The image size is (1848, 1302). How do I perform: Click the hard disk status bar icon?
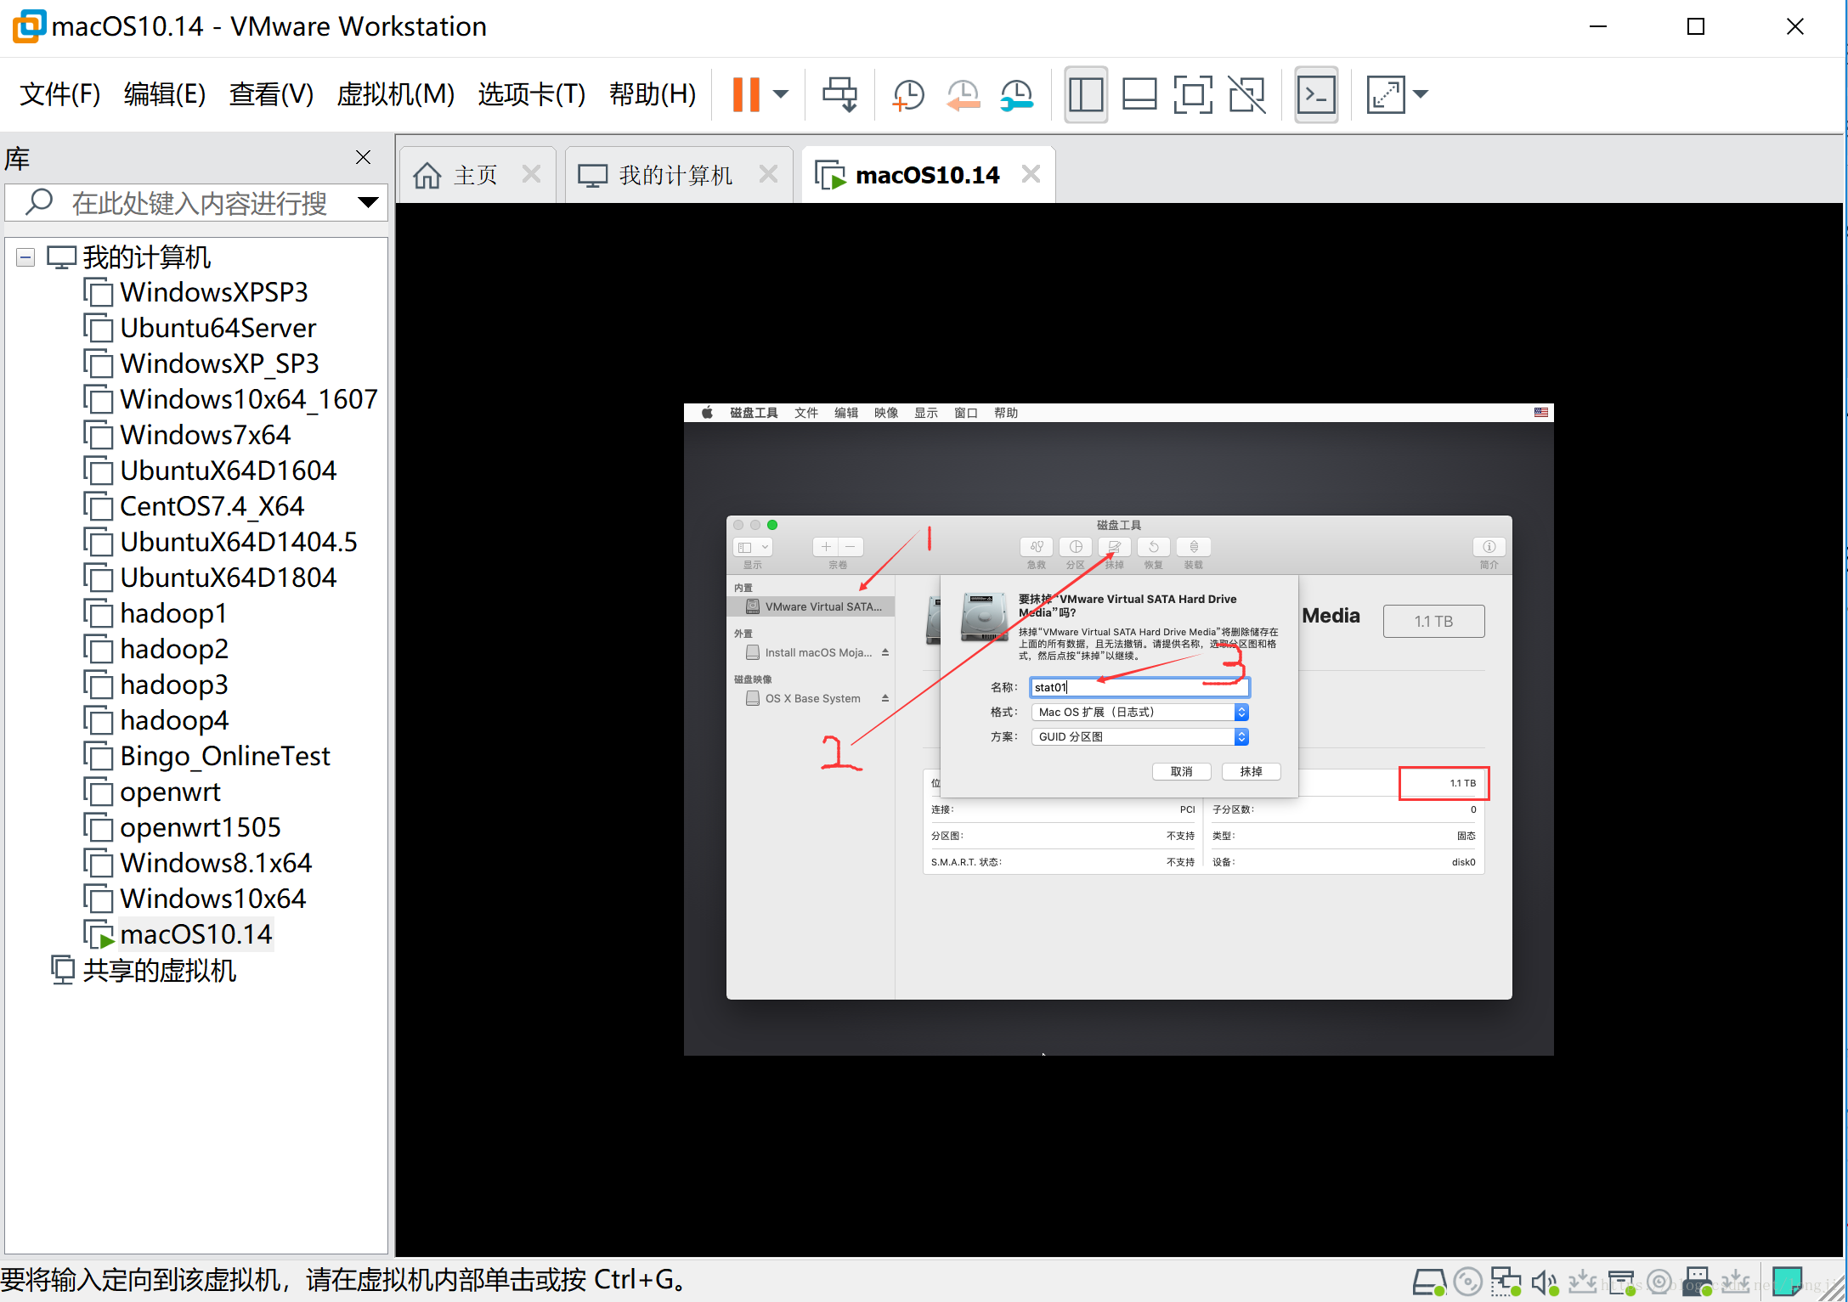1429,1281
